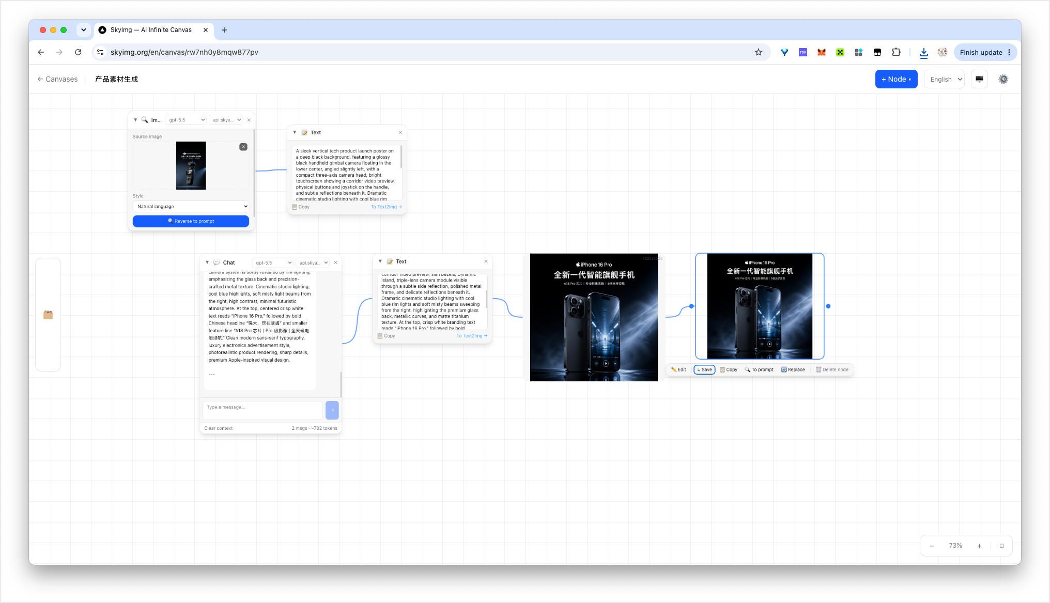Screen dimensions: 1050x603
Task: Click the scrollbar of the upper Text node
Action: 401,156
